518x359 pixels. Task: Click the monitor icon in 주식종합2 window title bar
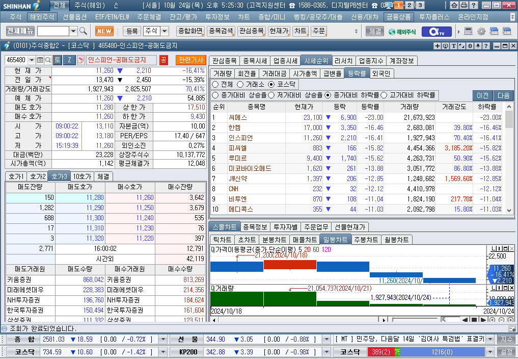pos(445,46)
